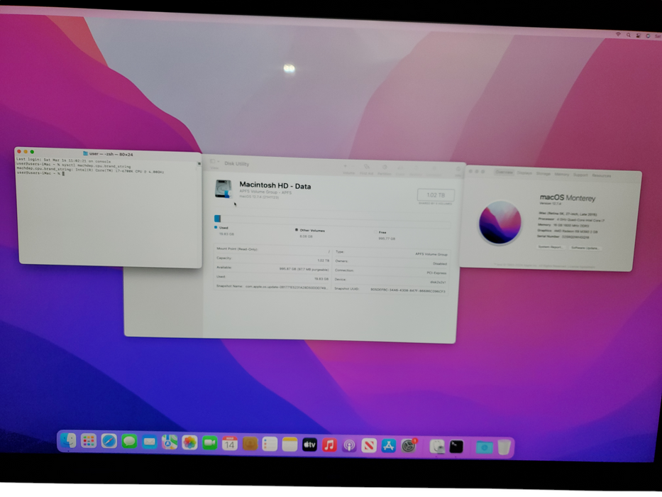The image size is (662, 497).
Task: Select the Overview tab in About This Mac
Action: pyautogui.click(x=504, y=172)
